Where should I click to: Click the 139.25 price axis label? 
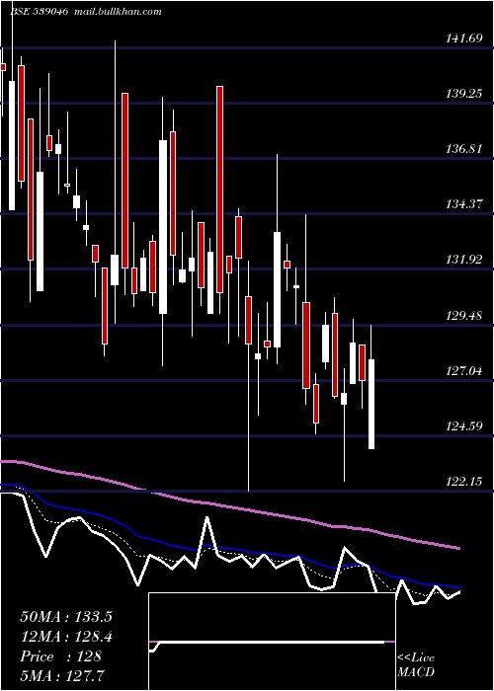point(464,94)
